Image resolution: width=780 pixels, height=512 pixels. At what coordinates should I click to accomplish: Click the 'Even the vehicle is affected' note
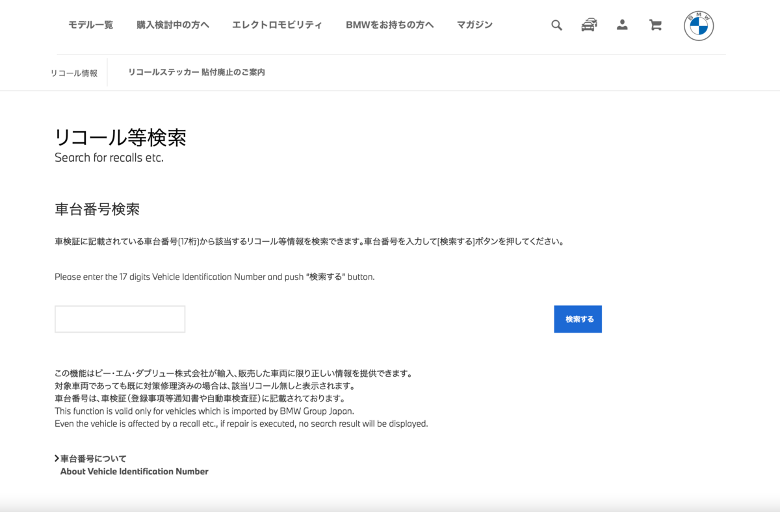coord(241,424)
